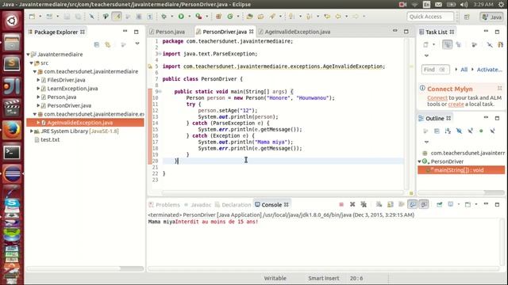Click the Find field in Task List

(435, 70)
